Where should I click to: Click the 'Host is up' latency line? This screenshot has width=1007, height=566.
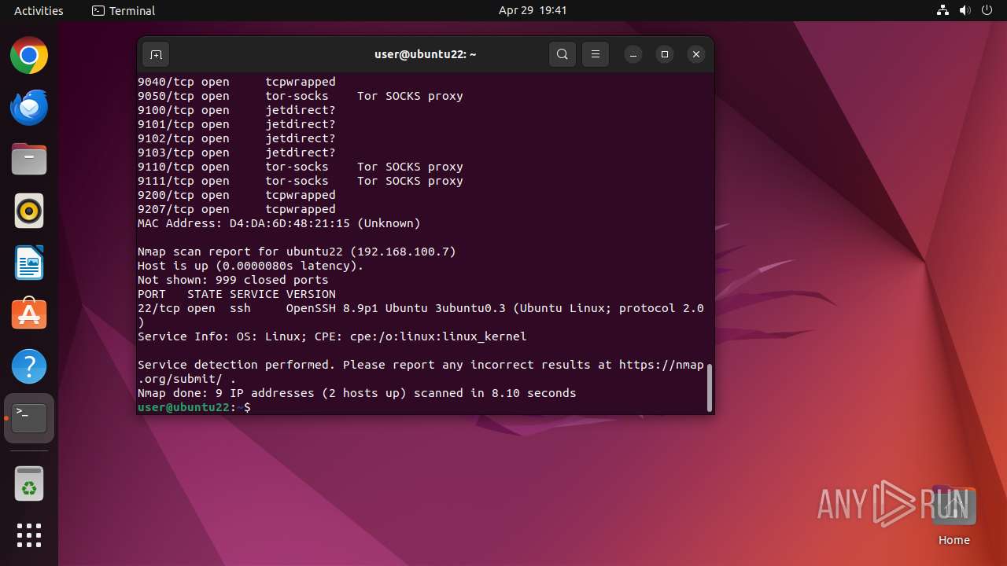tap(251, 266)
